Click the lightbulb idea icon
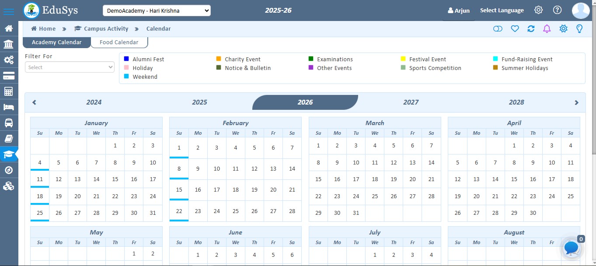The image size is (596, 266). 579,28
